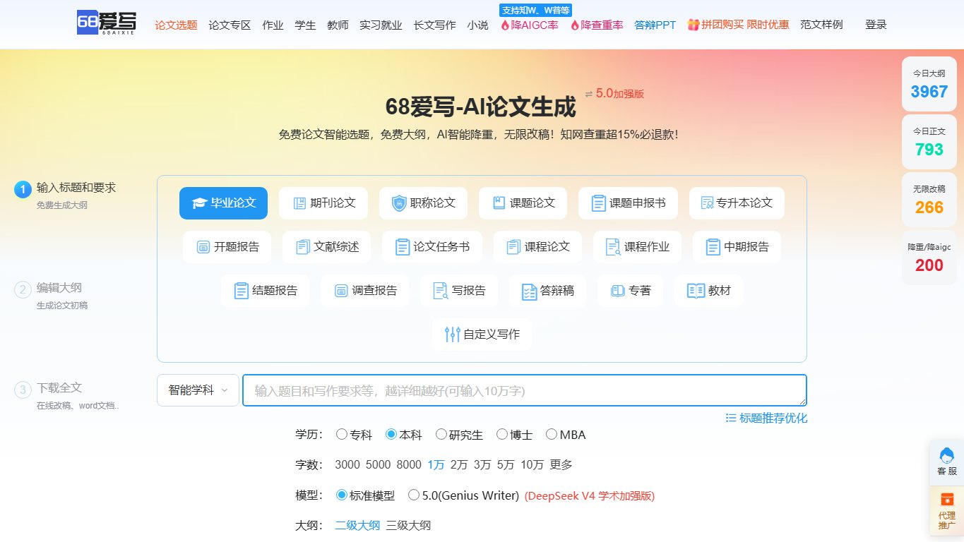Click the 68爱写 site logo
The height and width of the screenshot is (542, 964).
(x=107, y=23)
